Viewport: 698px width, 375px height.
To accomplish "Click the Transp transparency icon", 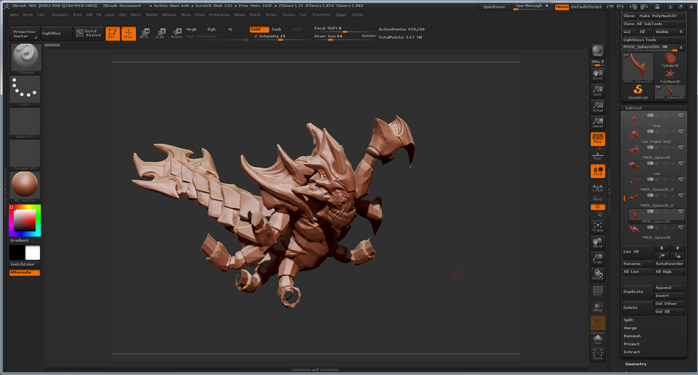I will [598, 307].
